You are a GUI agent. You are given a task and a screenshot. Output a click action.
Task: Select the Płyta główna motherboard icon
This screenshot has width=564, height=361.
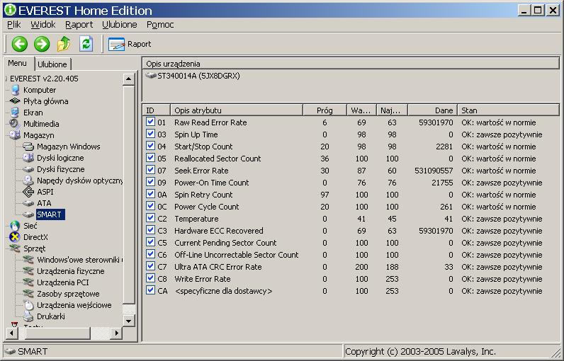click(15, 101)
